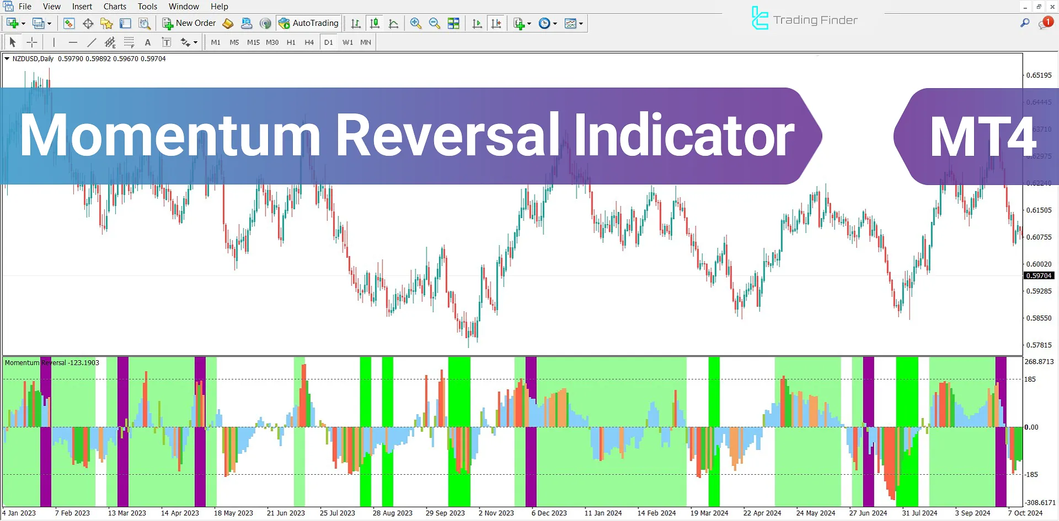This screenshot has width=1059, height=521.
Task: Switch to bar chart mode
Action: [356, 23]
